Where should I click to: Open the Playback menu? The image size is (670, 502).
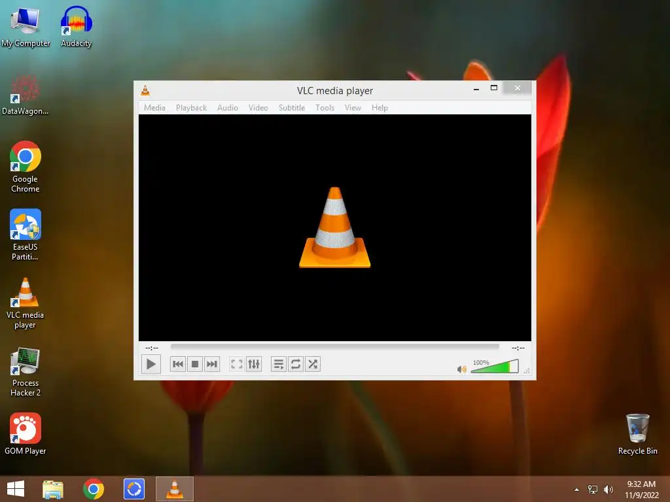pyautogui.click(x=192, y=108)
